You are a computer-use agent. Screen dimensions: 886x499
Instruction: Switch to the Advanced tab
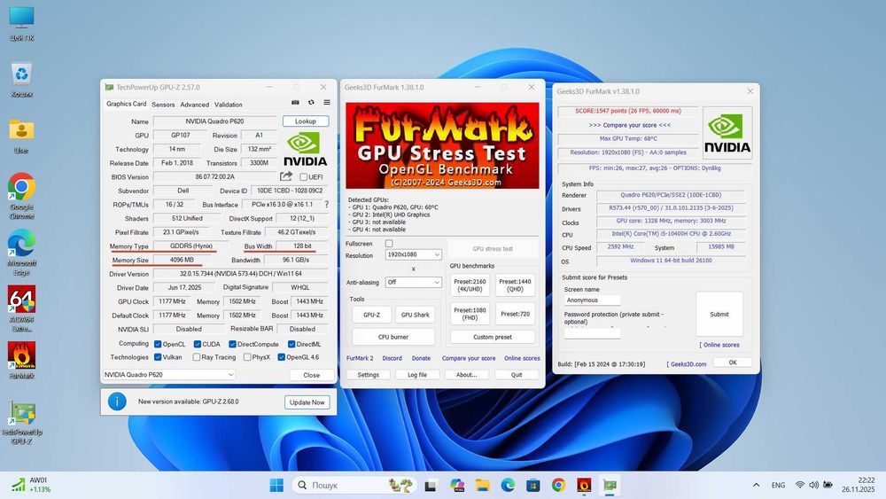pyautogui.click(x=194, y=105)
